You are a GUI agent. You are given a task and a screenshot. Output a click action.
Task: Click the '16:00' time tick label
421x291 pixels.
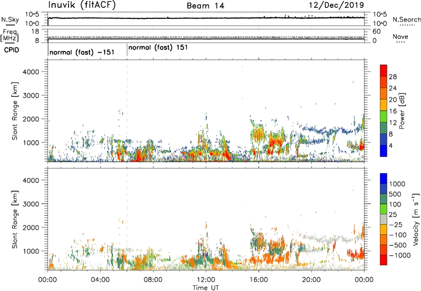point(258,280)
